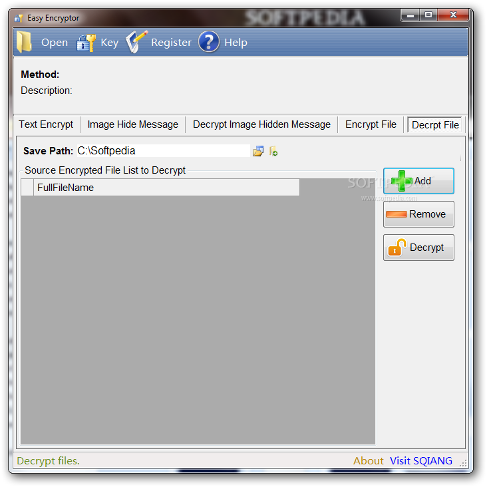Viewport: 487px width, 487px height.
Task: Open the Visit SQIANG link
Action: [421, 460]
